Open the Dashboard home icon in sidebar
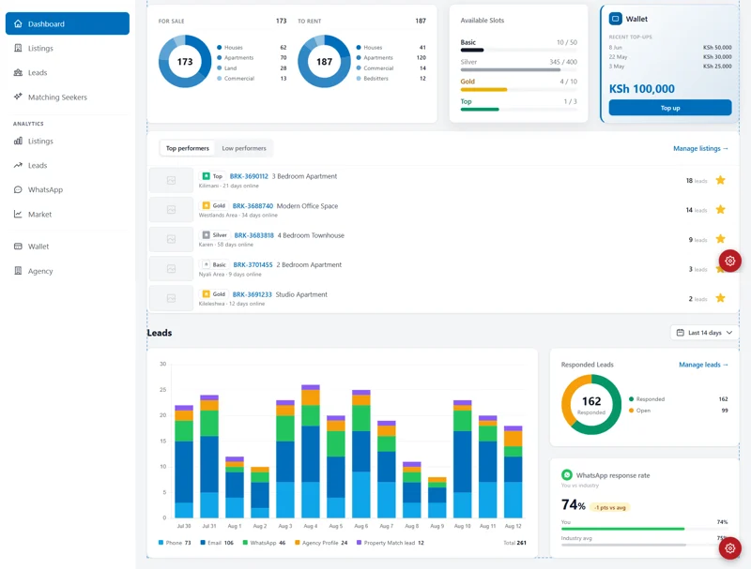This screenshot has width=751, height=569. click(18, 24)
